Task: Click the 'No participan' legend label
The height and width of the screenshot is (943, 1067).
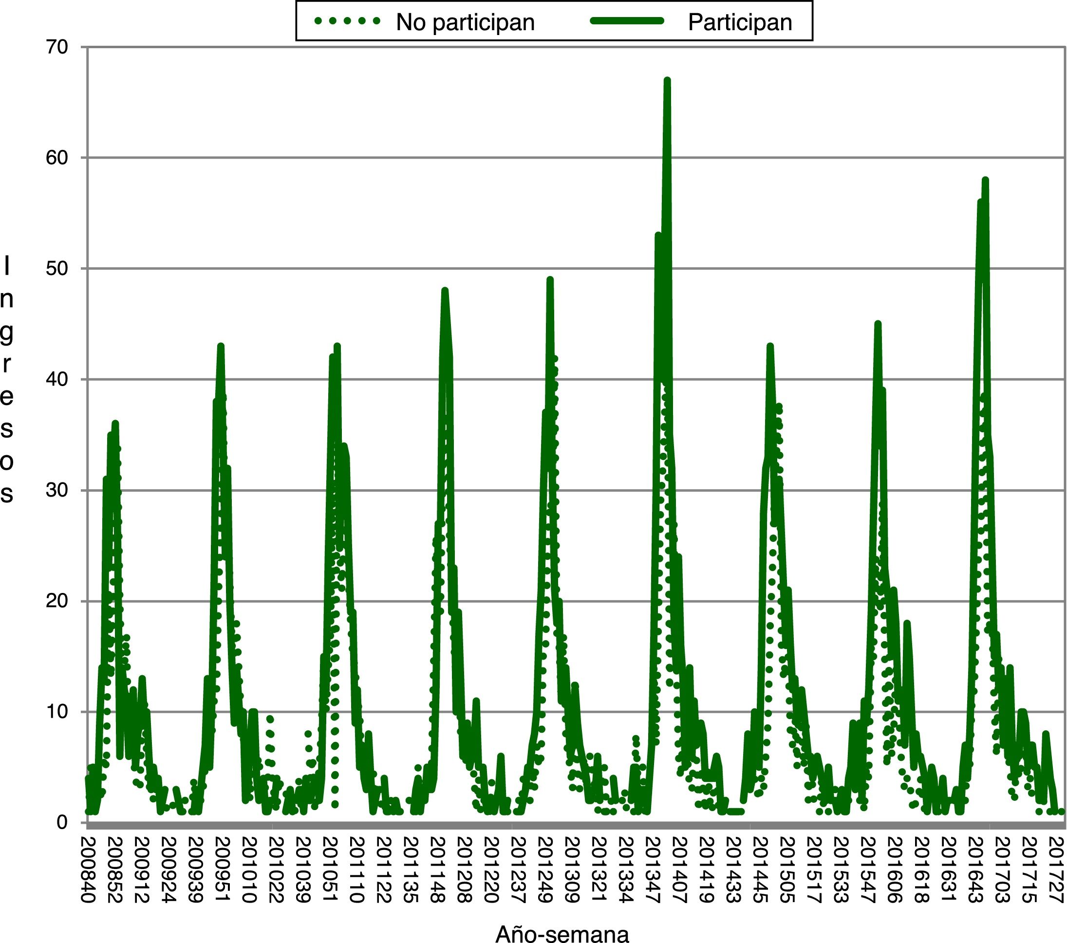Action: [x=465, y=22]
